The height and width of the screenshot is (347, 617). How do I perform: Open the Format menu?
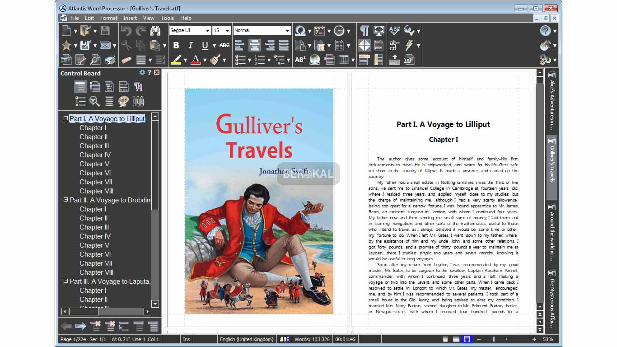click(108, 18)
